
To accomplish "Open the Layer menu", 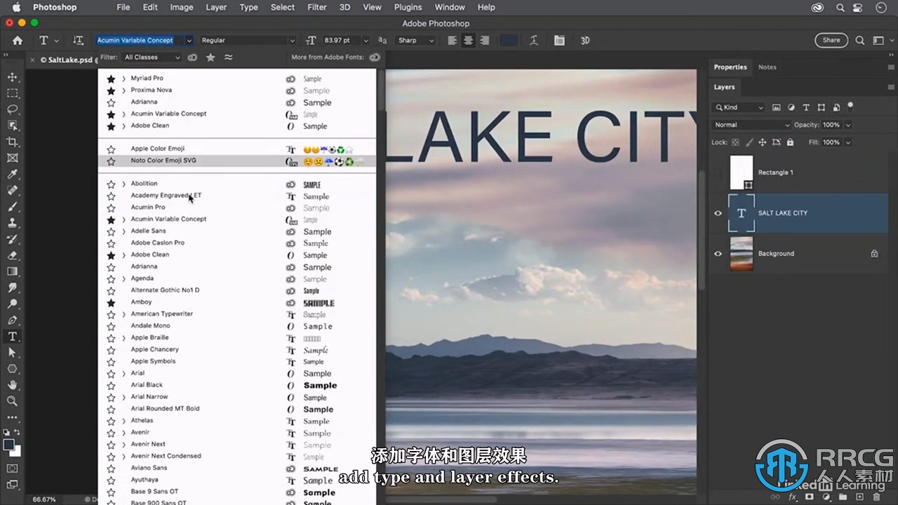I will [x=216, y=7].
